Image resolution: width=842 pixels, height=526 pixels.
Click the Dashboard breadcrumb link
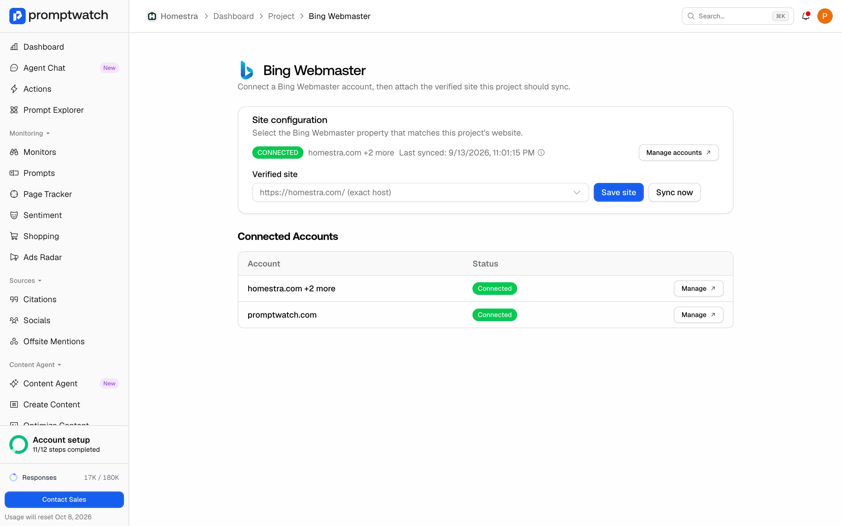click(x=234, y=16)
